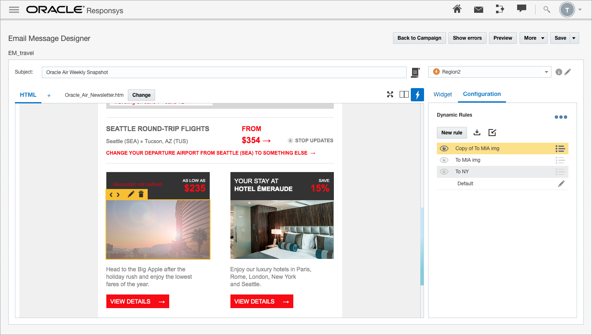Click pencil edit on image toolbar
Image resolution: width=592 pixels, height=335 pixels.
click(x=131, y=194)
